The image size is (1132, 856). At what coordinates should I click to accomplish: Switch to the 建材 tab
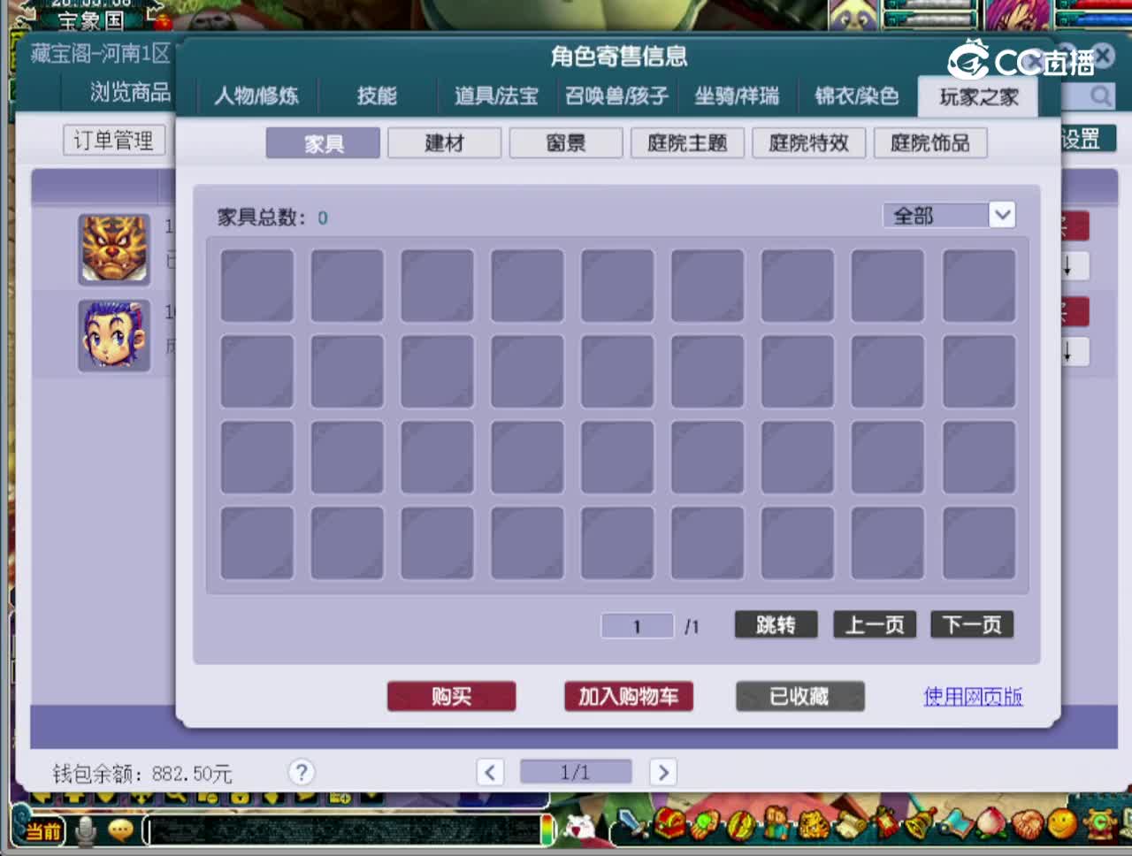coord(444,142)
